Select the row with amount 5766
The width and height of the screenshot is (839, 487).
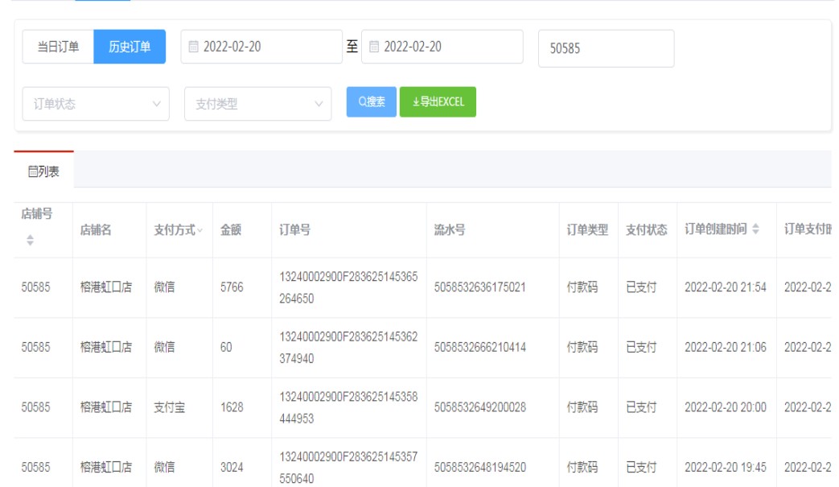(232, 287)
